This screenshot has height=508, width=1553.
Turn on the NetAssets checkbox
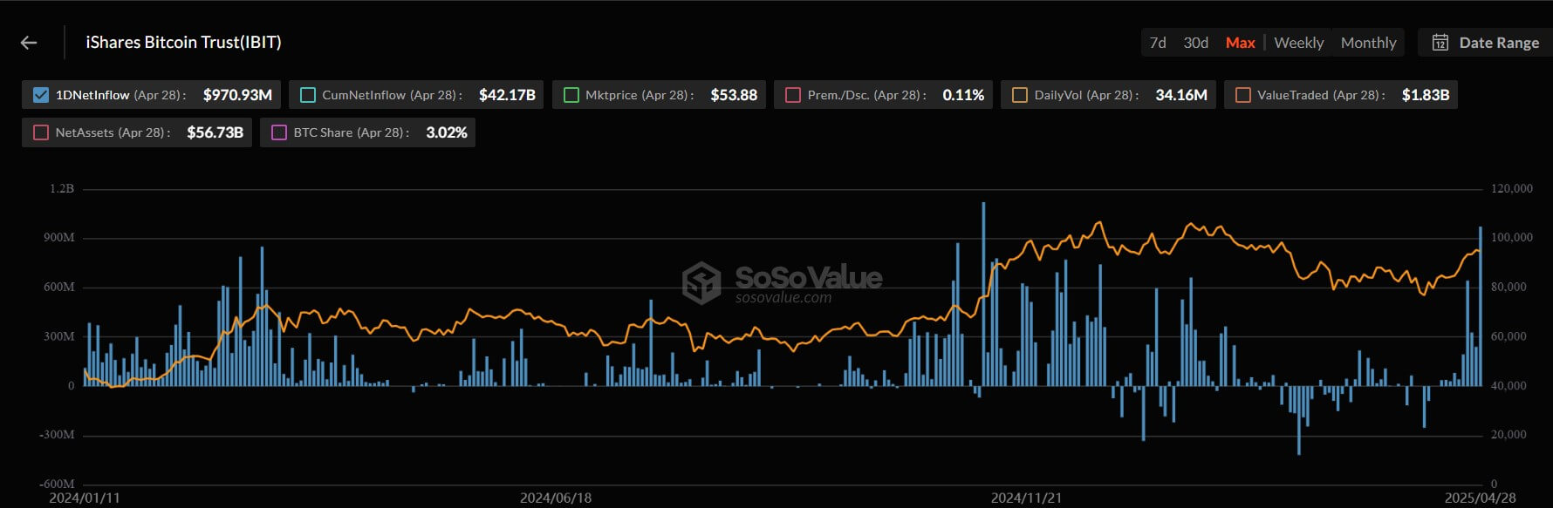click(41, 132)
